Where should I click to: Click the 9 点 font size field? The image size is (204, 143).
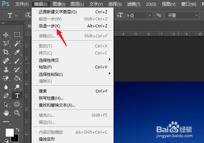click(x=136, y=15)
